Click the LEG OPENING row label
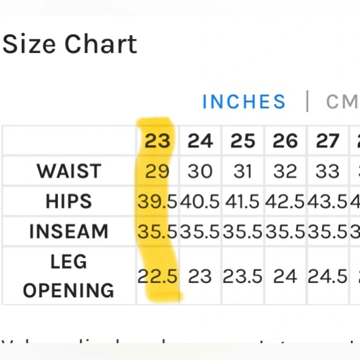The width and height of the screenshot is (360, 360). click(x=69, y=276)
